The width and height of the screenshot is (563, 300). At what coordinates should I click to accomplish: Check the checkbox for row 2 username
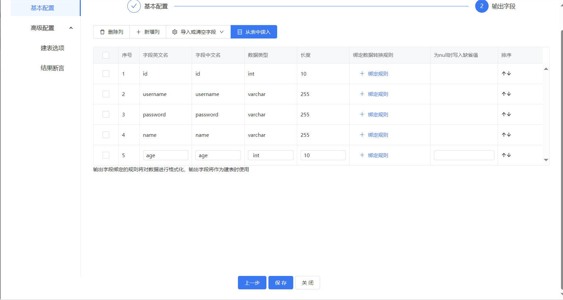point(106,94)
